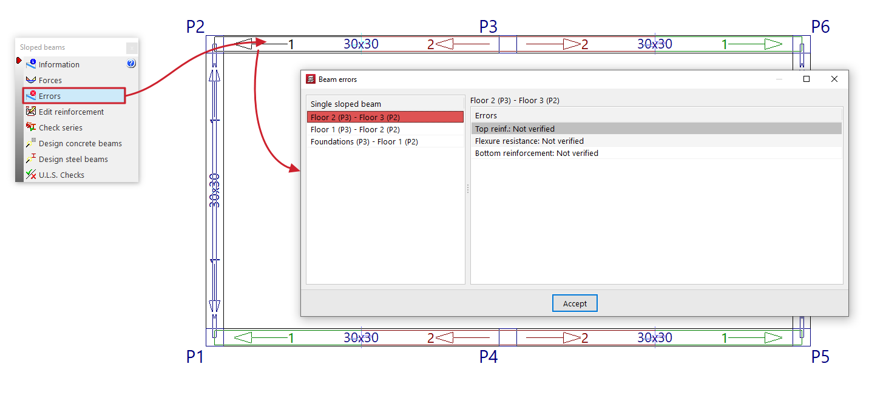Select Floor 2 (P3) - Floor 3 (P2) beam

(x=385, y=117)
